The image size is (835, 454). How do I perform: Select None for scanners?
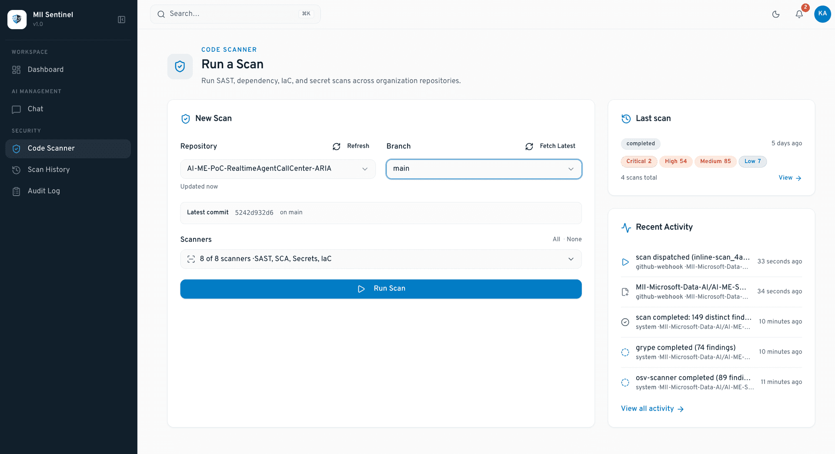[x=574, y=239]
